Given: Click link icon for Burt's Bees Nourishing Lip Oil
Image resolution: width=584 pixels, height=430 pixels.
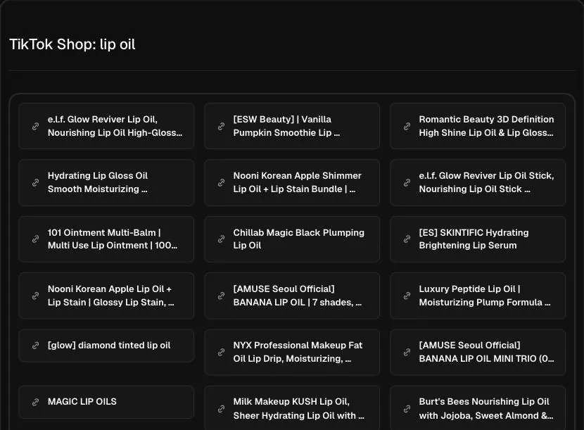Looking at the screenshot, I should point(407,409).
